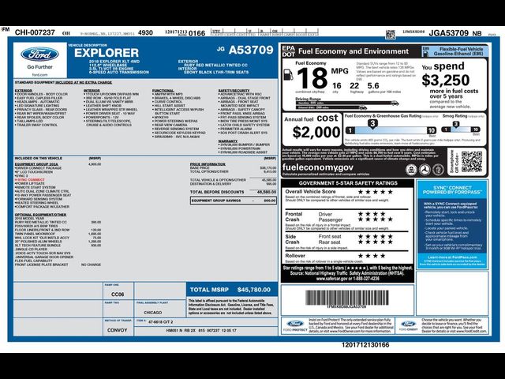Click the Overall Vehicle Score five stars
This screenshot has height=379, width=505.
point(376,192)
